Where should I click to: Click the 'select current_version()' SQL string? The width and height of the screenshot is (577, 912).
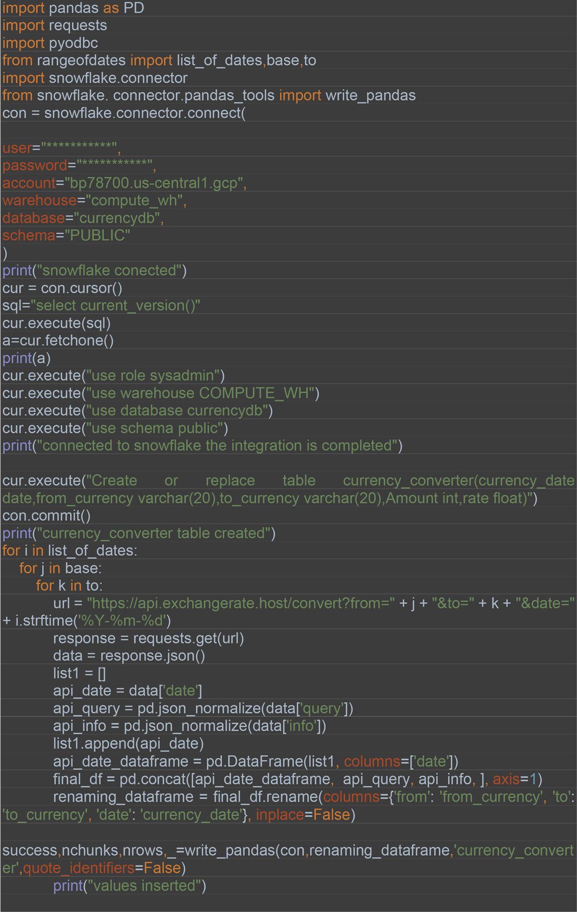(x=115, y=306)
